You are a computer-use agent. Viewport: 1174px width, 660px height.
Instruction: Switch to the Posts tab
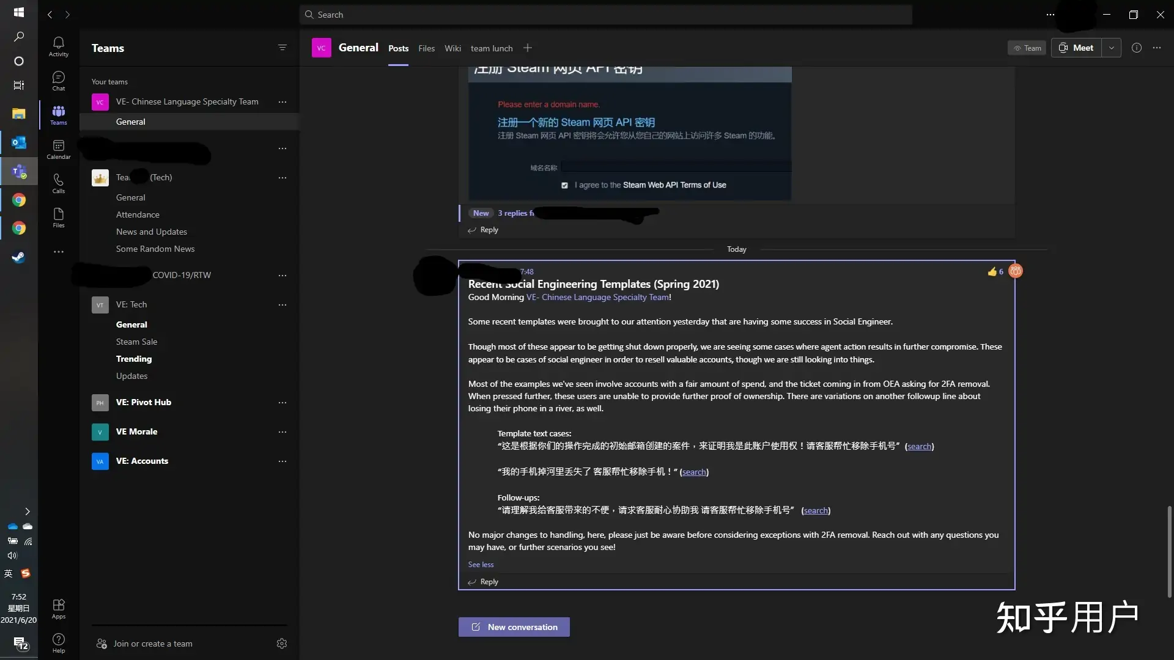[x=398, y=48]
